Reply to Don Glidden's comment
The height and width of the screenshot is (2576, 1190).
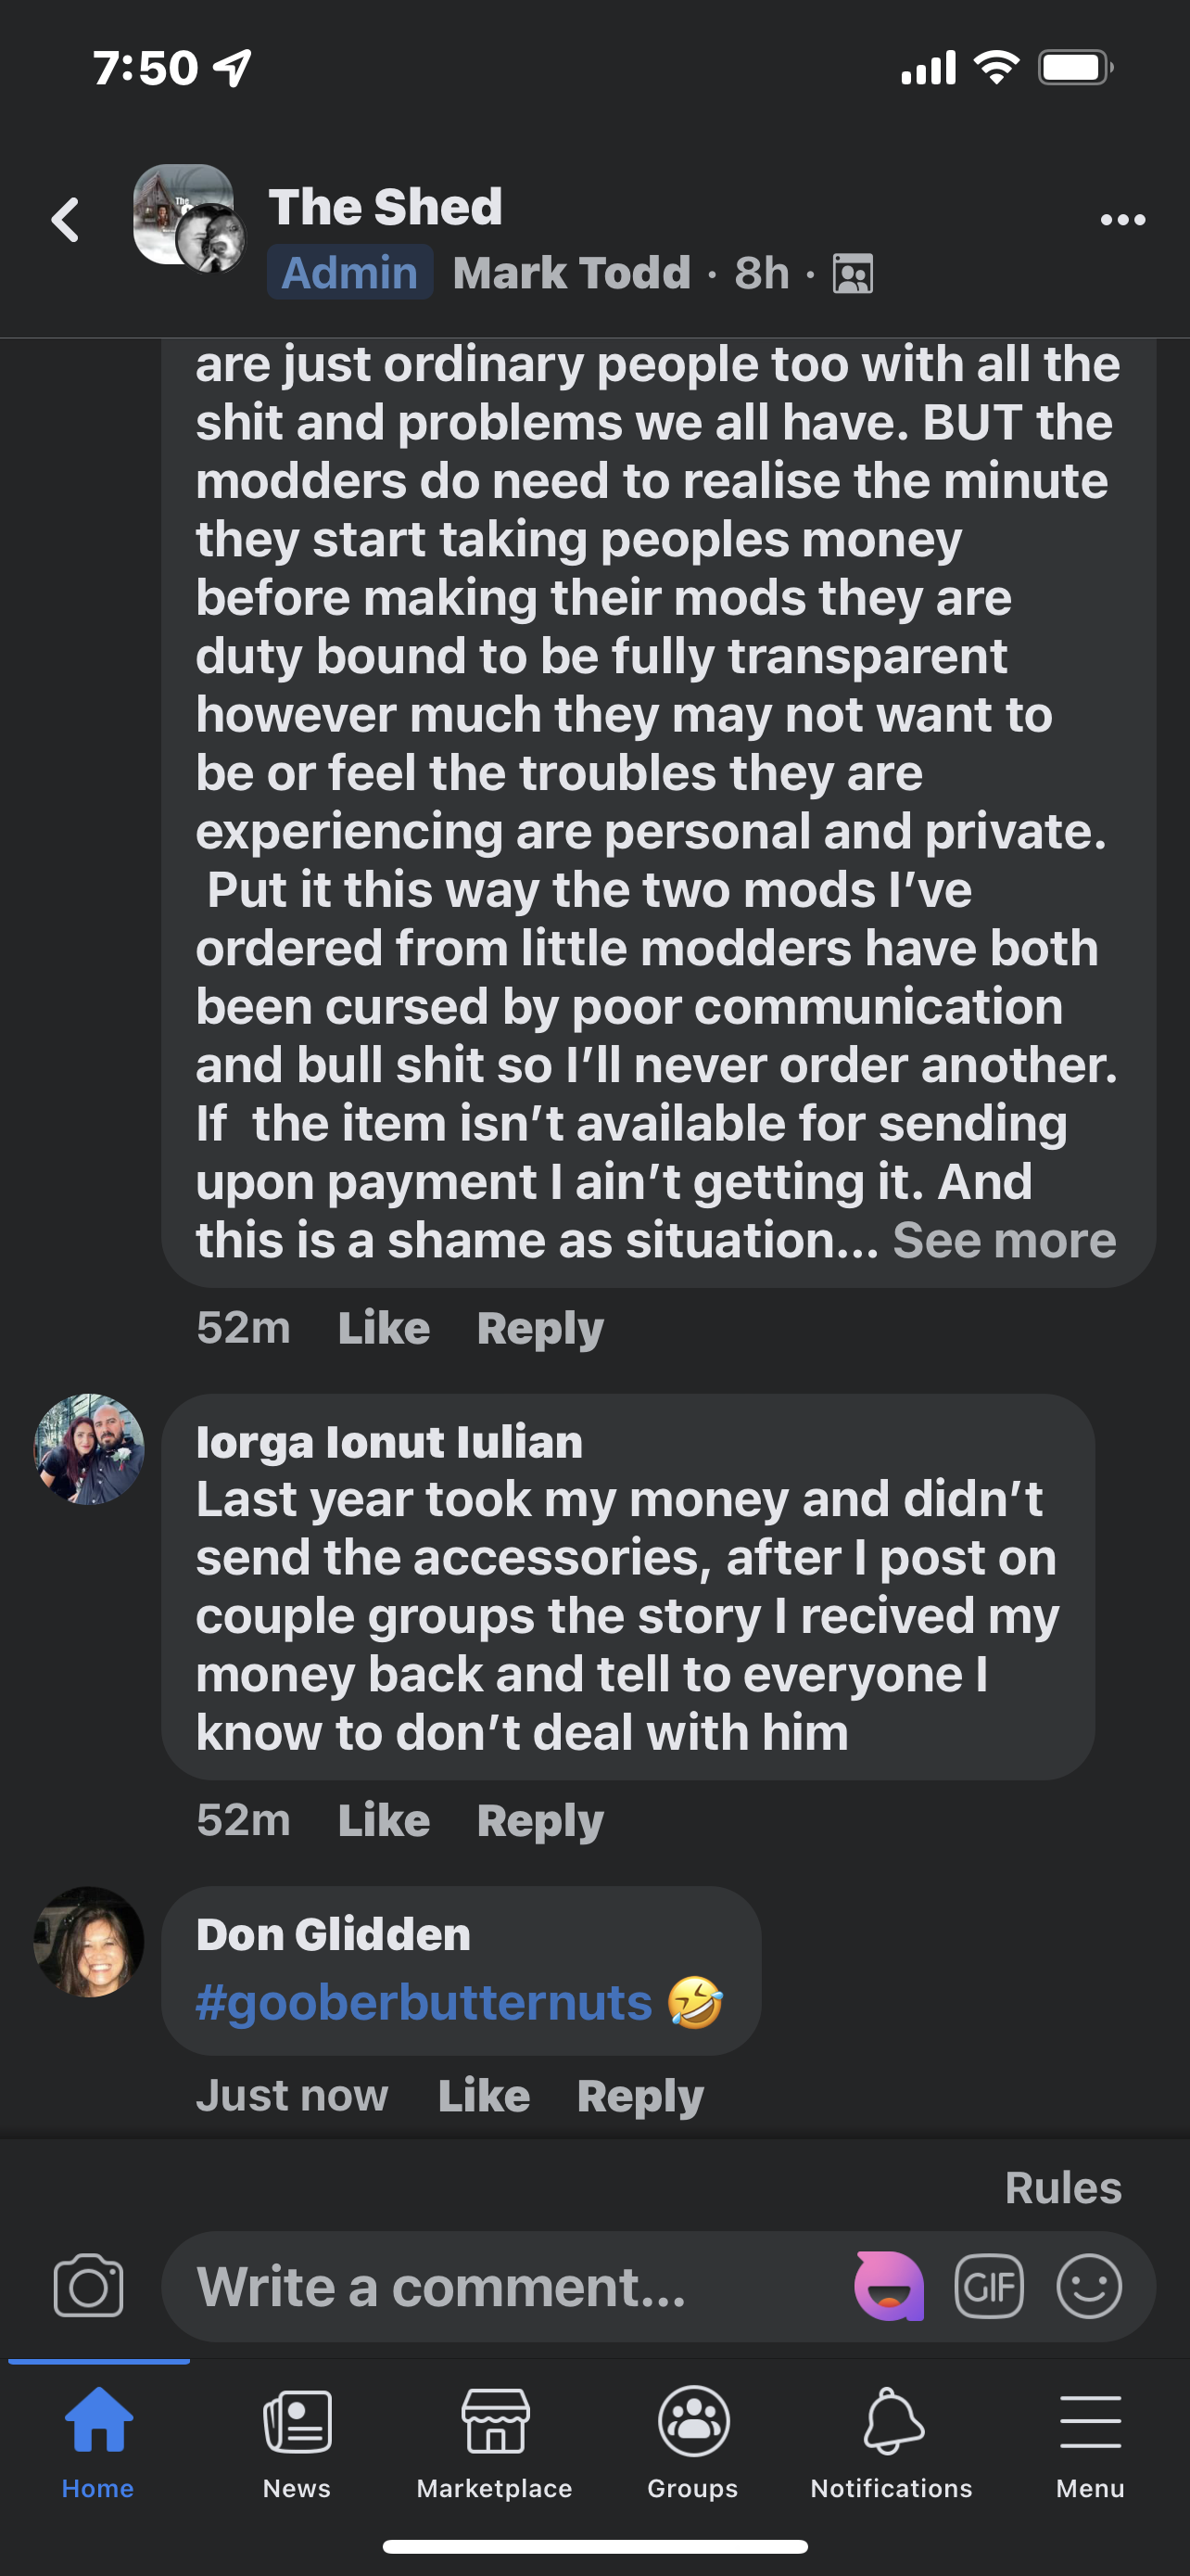639,2096
